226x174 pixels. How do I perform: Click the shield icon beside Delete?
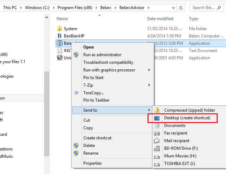[x=76, y=146]
